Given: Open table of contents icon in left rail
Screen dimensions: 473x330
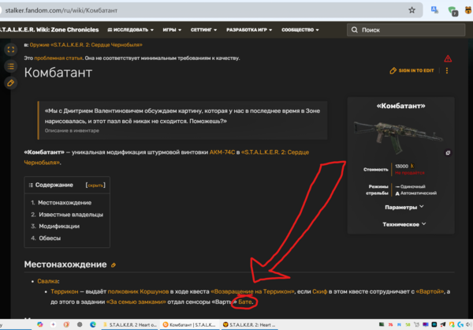Looking at the screenshot, I should [x=11, y=66].
